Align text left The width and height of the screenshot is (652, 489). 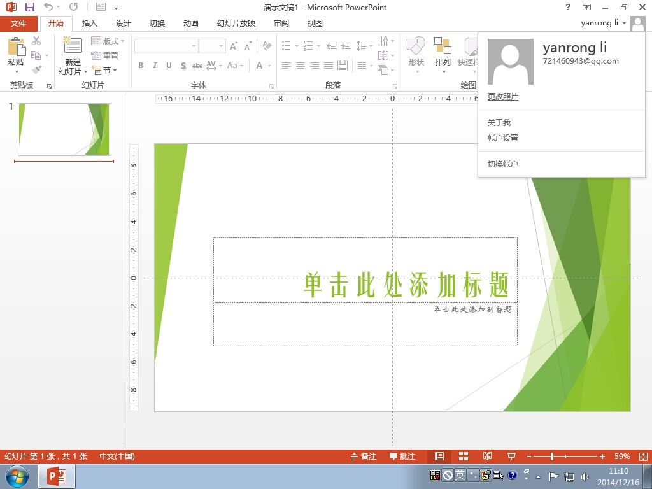[286, 66]
